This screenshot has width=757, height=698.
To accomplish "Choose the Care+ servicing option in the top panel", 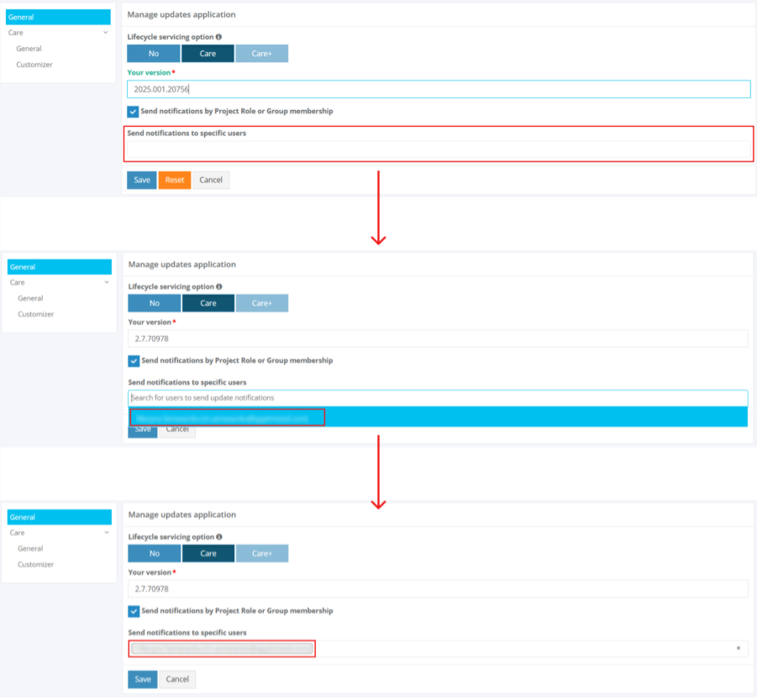I will pos(261,54).
